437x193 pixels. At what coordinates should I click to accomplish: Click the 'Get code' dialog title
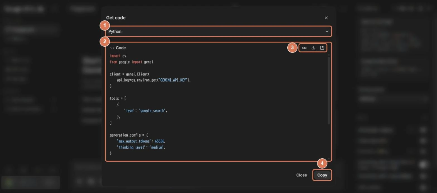pyautogui.click(x=116, y=18)
